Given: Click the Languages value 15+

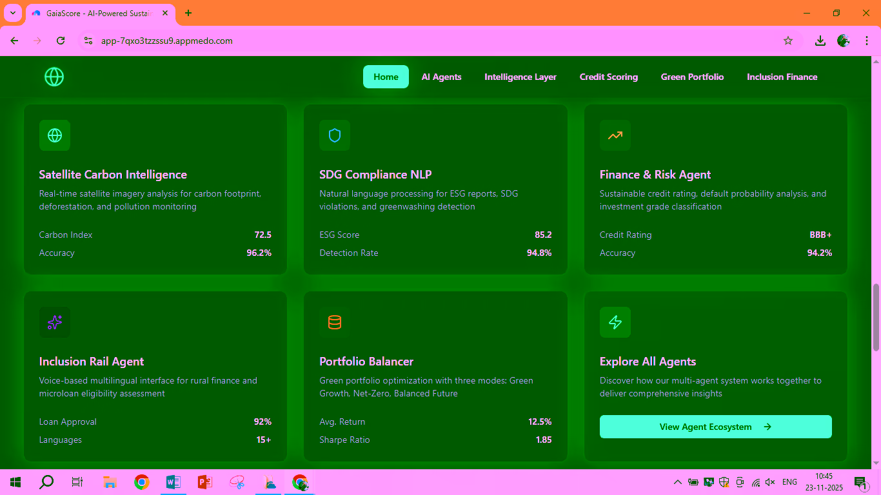Looking at the screenshot, I should click(x=264, y=440).
